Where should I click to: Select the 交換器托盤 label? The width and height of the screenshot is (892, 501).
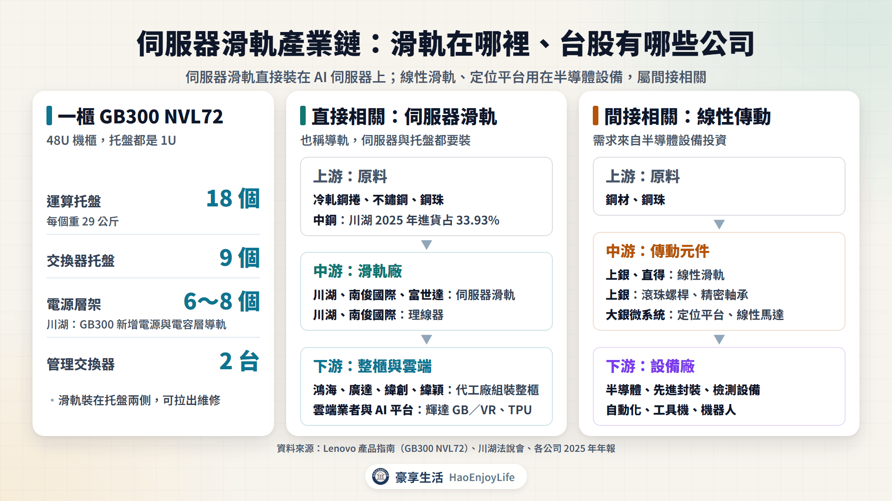80,261
